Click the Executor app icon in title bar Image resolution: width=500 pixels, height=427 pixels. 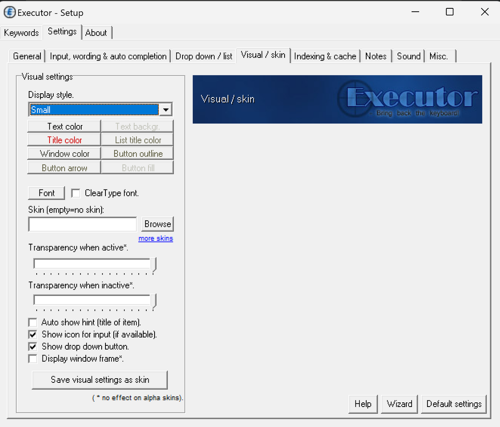pyautogui.click(x=10, y=12)
